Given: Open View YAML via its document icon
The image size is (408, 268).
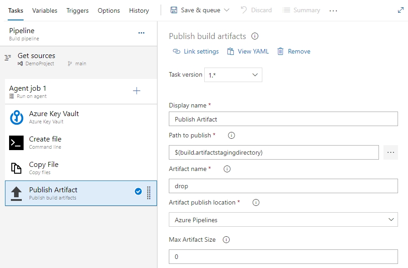Looking at the screenshot, I should click(230, 51).
